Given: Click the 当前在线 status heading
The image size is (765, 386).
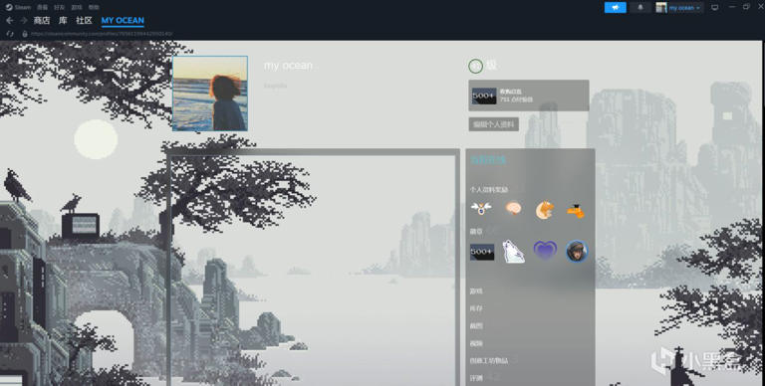Looking at the screenshot, I should pos(488,160).
